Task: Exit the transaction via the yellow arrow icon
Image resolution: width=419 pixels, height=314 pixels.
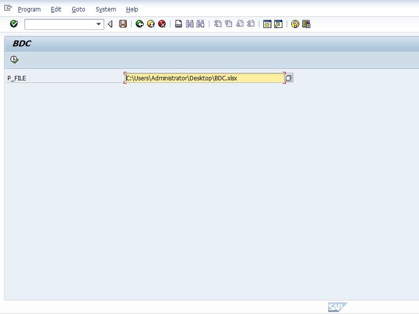Action: point(151,23)
